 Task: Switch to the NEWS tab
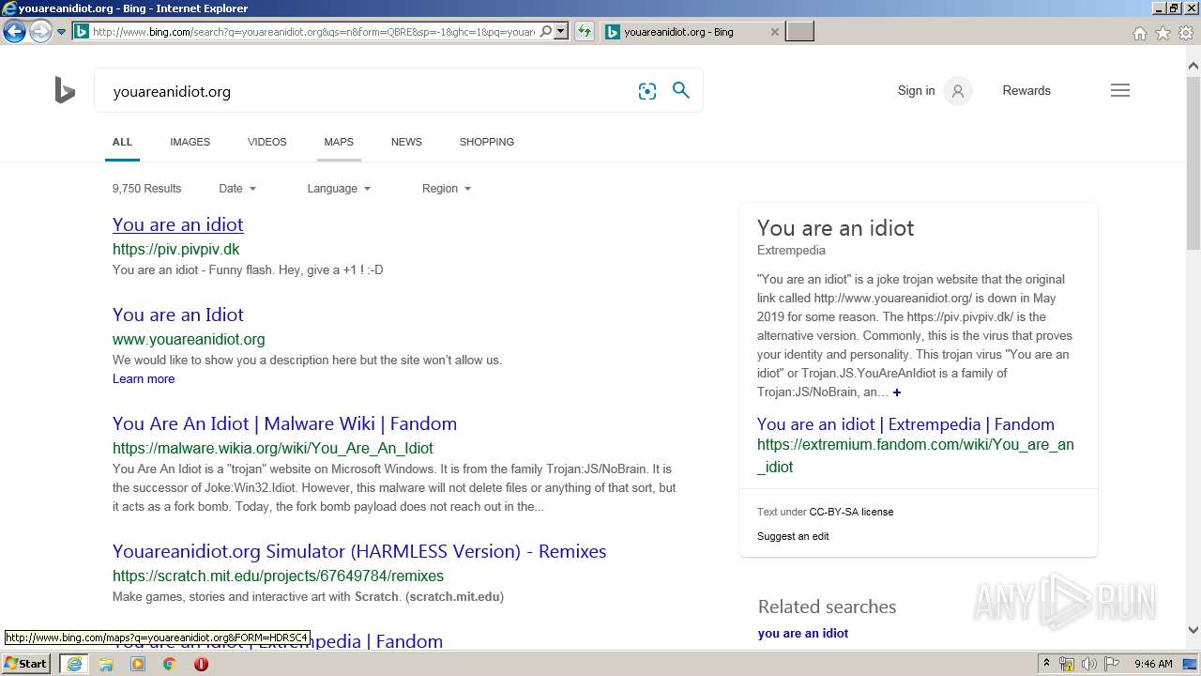tap(406, 142)
